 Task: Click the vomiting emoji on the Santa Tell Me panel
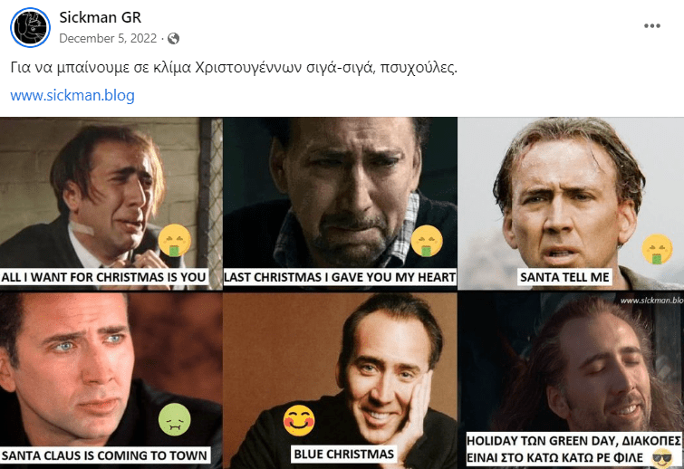pos(656,249)
